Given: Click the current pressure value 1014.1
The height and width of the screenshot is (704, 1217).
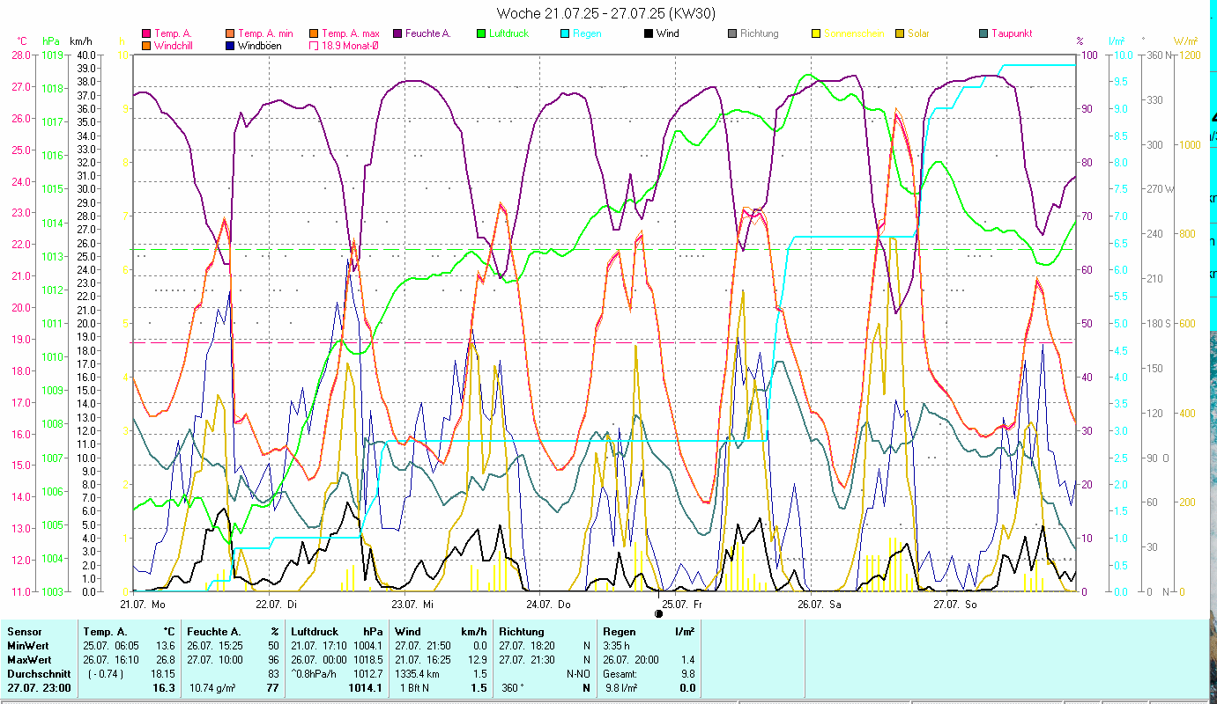Looking at the screenshot, I should pyautogui.click(x=367, y=688).
